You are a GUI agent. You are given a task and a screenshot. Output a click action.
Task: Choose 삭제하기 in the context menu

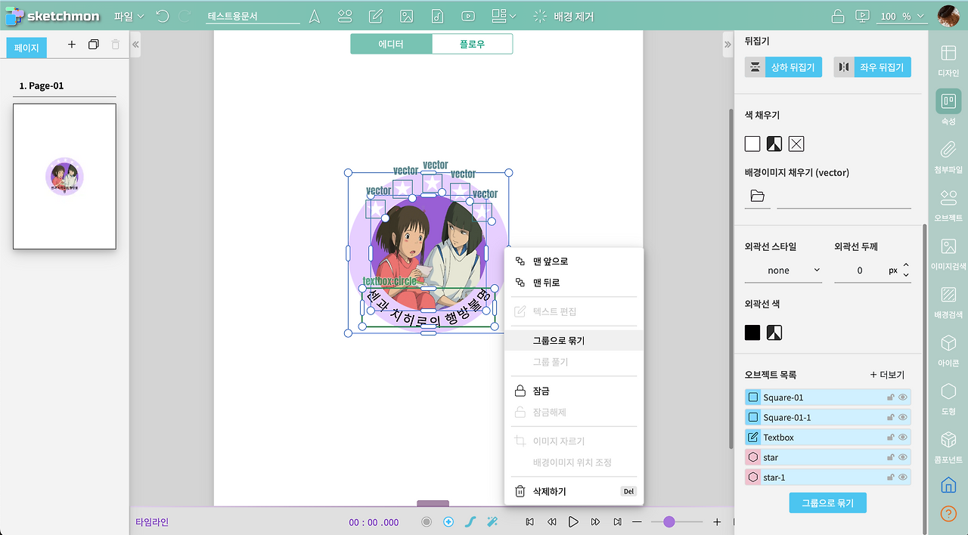click(574, 491)
